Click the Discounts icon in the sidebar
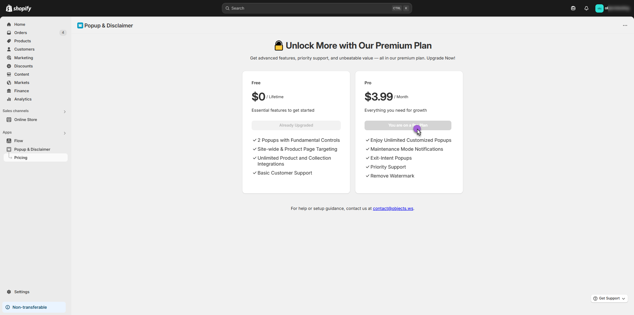Viewport: 634px width, 315px height. pos(9,66)
